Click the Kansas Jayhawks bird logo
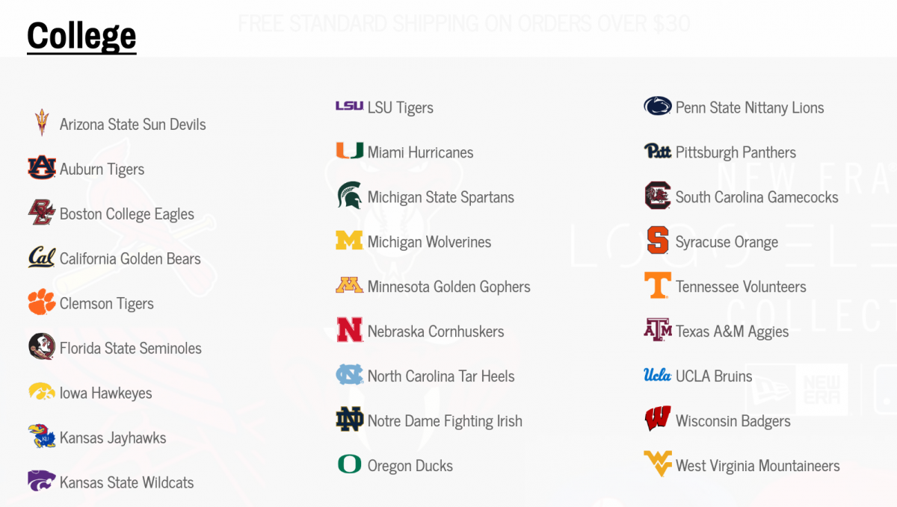 point(42,436)
